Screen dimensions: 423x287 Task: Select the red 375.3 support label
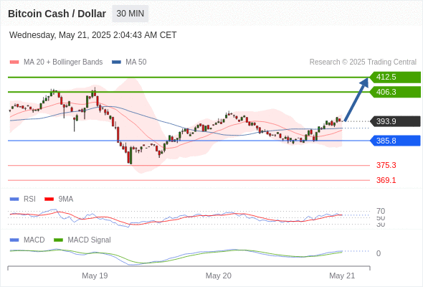(x=386, y=165)
